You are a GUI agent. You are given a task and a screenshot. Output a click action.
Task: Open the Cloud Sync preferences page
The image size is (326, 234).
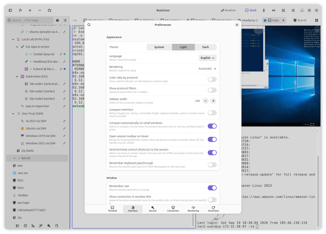[x=213, y=209]
